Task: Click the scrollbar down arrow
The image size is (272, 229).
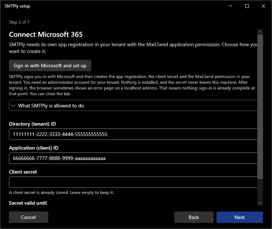Action: pos(260,203)
